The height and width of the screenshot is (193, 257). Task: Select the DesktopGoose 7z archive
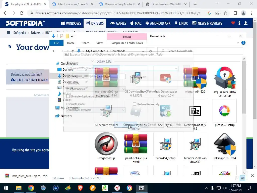click(195, 115)
